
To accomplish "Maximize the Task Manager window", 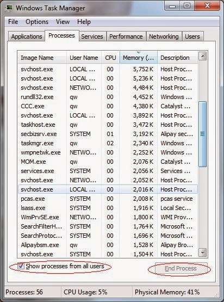I will [187, 5].
